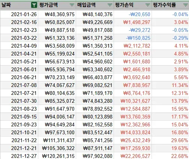Click profit value ₩22,206,527
This screenshot has width=189, height=159.
tap(135, 156)
